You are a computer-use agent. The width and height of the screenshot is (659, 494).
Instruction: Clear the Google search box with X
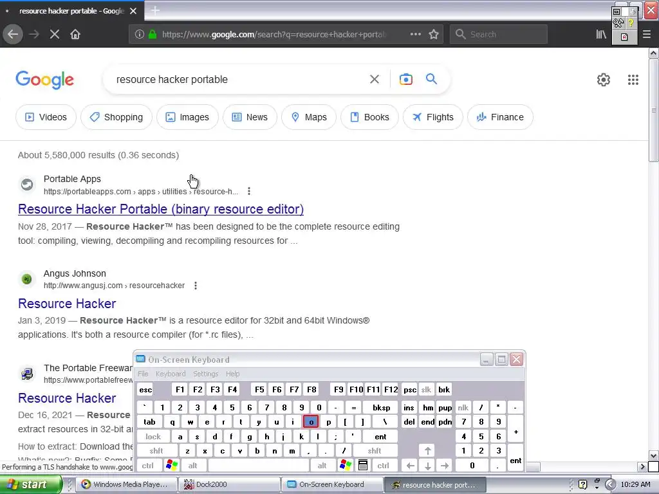point(375,79)
